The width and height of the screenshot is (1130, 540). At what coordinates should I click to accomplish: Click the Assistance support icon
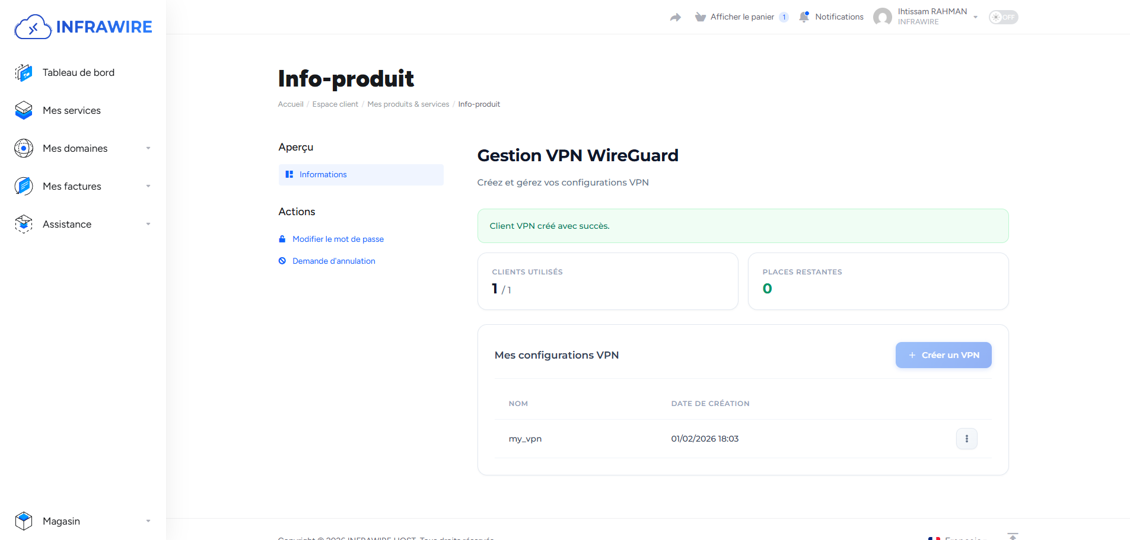click(x=23, y=224)
